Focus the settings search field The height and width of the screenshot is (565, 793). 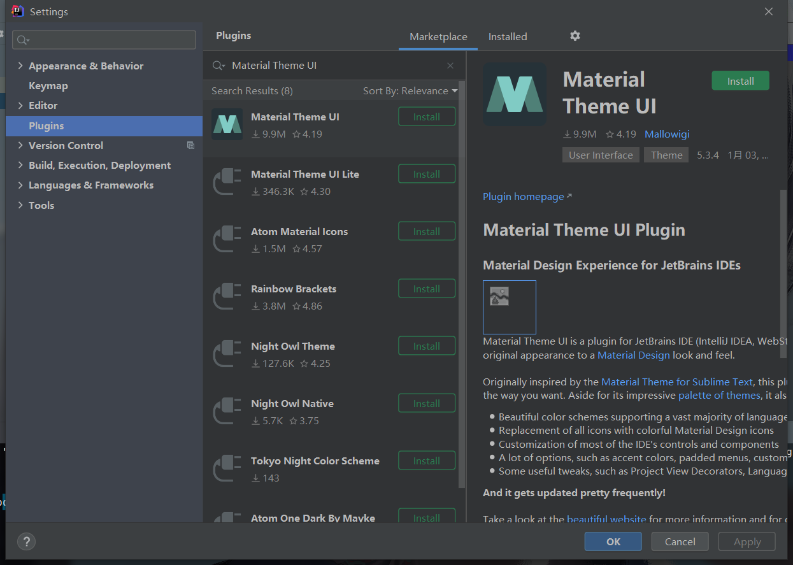(104, 40)
